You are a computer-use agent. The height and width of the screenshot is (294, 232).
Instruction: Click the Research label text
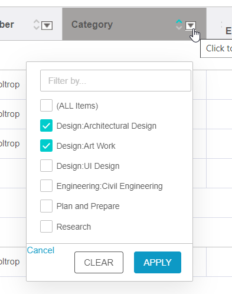point(74,227)
